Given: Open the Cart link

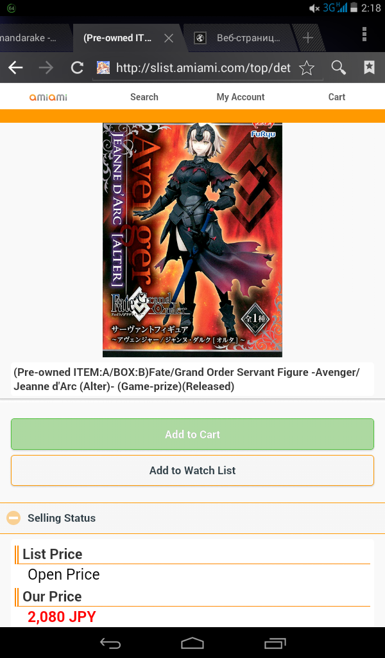Looking at the screenshot, I should tap(337, 97).
